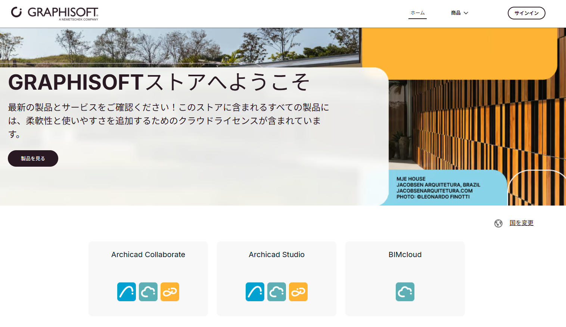
Task: Click the GRAPHISOFTストアへようこそ heading
Action: pos(159,82)
